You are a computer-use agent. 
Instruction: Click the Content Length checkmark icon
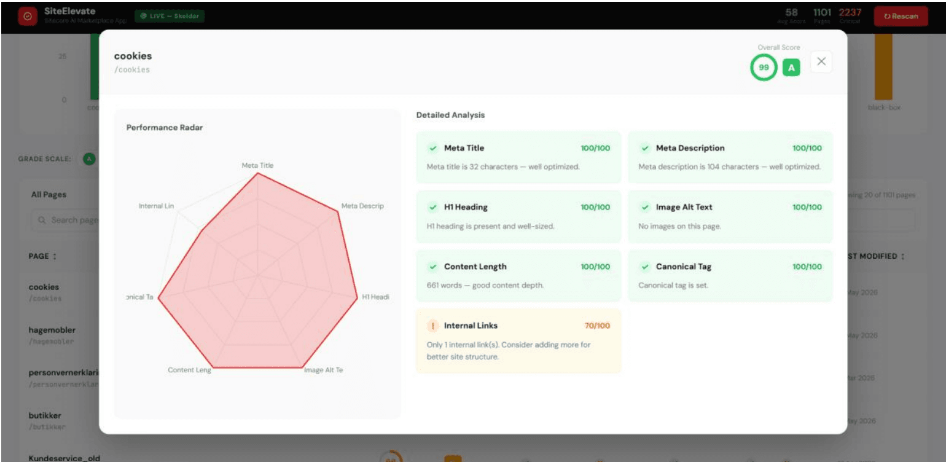433,267
